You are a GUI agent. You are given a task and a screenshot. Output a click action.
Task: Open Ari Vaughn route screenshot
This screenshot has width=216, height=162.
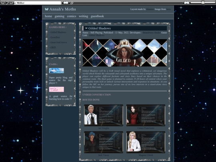pyautogui.click(x=104, y=115)
